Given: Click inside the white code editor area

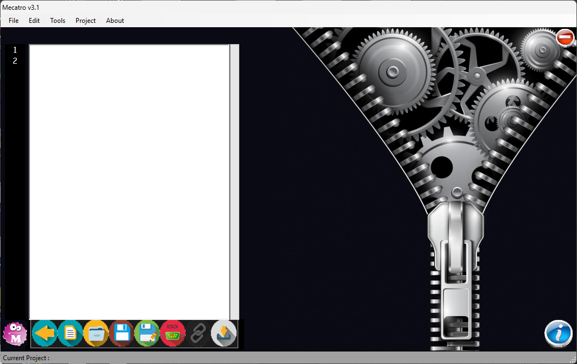Looking at the screenshot, I should 129,180.
